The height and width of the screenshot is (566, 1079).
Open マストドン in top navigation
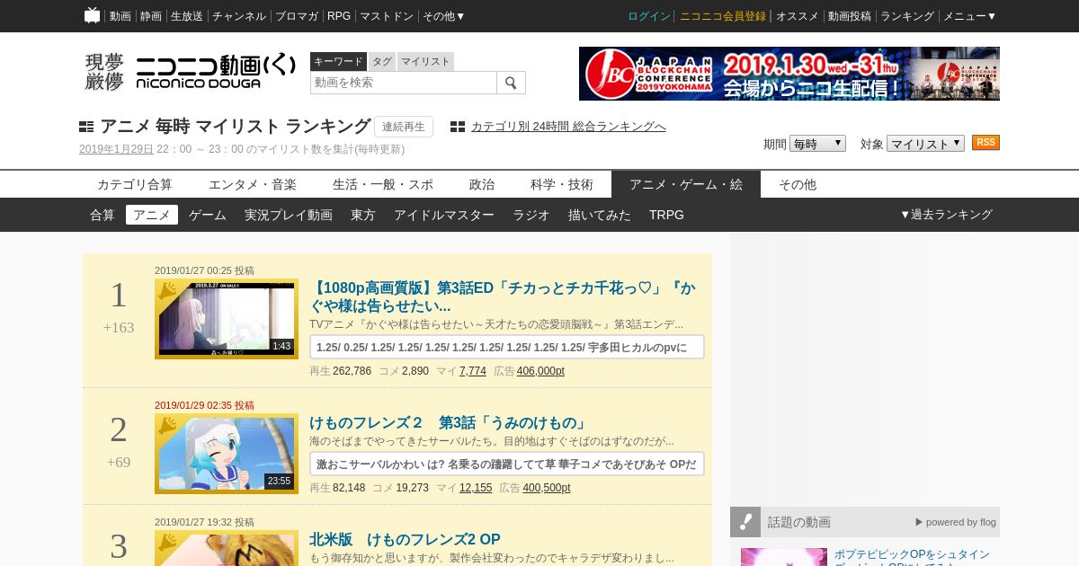tap(387, 16)
